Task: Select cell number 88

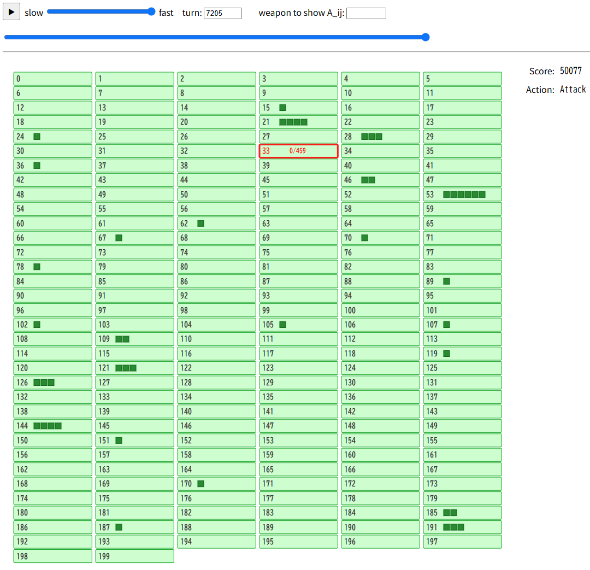Action: (x=380, y=281)
